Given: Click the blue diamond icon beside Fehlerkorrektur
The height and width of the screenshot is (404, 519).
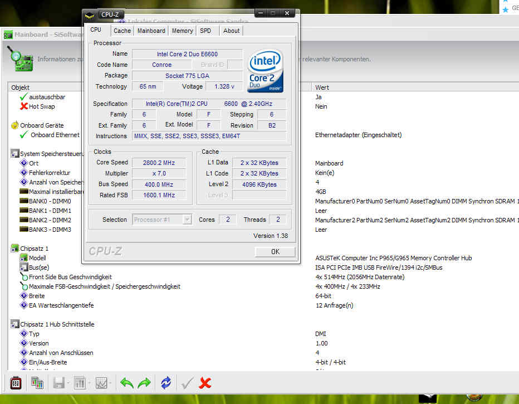Looking at the screenshot, I should point(24,173).
